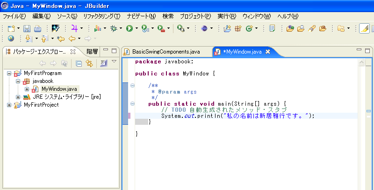Image resolution: width=374 pixels, height=190 pixels.
Task: Collapse the main method fold marker
Action: click(133, 103)
